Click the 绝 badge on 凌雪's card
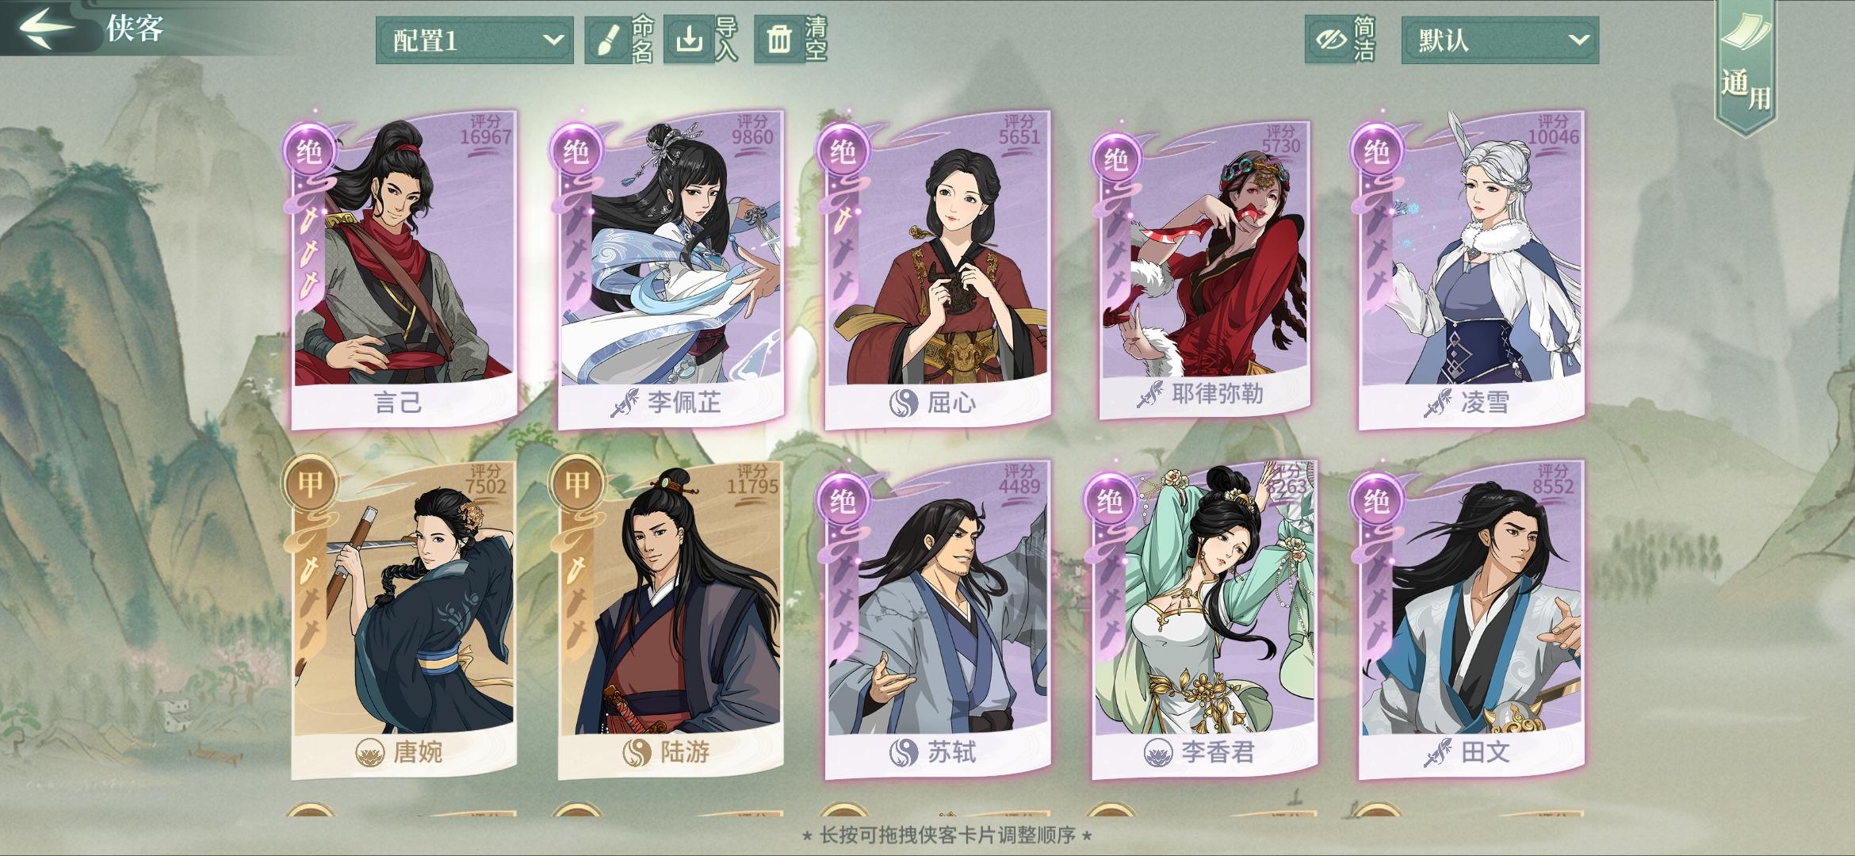1855x856 pixels. click(x=1376, y=151)
